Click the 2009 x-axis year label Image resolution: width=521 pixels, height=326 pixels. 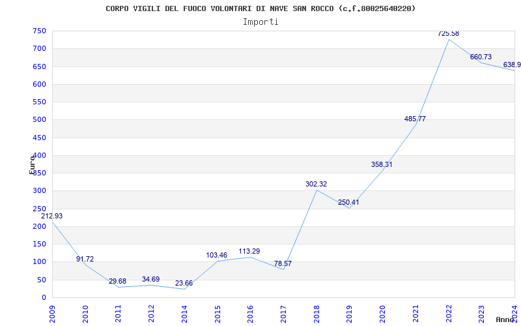coord(52,314)
